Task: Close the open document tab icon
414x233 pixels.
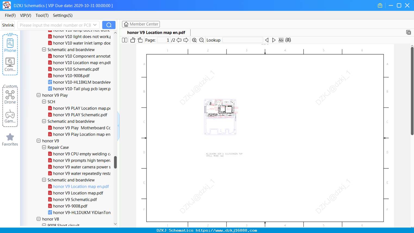Action: (x=409, y=32)
